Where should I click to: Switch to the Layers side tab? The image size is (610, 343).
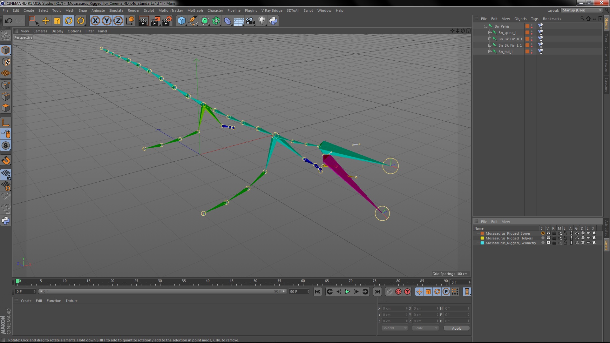[606, 245]
